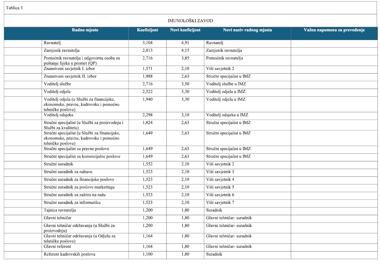Click the "Viši savjetnik 7" cell
This screenshot has height=264, width=380.
220,203
